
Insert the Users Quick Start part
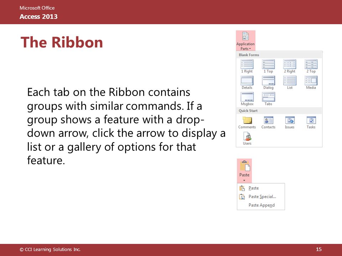click(247, 139)
